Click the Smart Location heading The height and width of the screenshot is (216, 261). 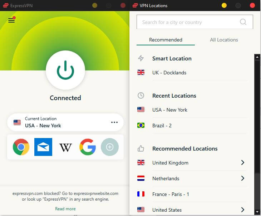[x=172, y=58]
